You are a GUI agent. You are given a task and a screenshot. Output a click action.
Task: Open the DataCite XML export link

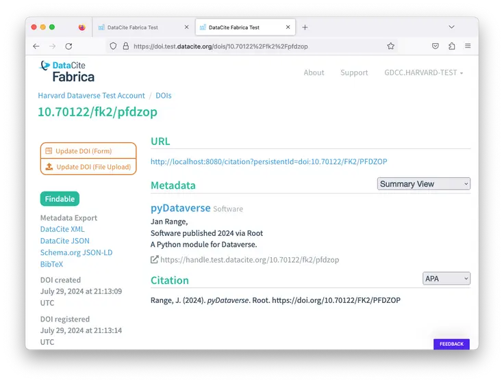62,230
